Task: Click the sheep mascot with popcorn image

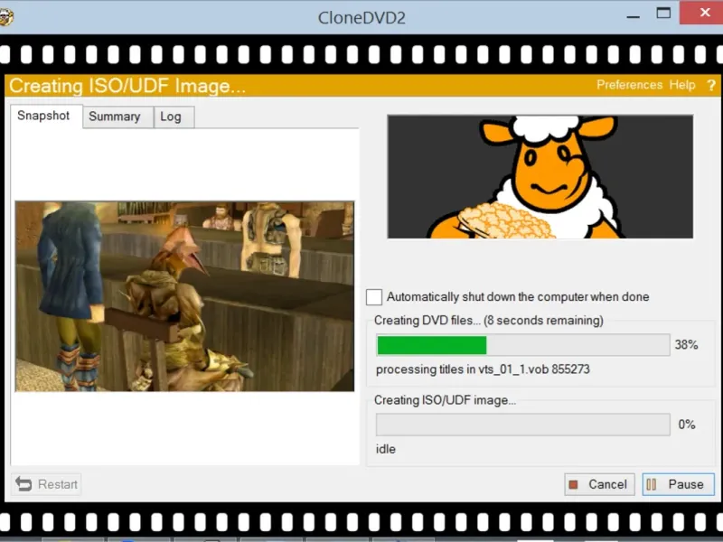Action: (x=540, y=177)
